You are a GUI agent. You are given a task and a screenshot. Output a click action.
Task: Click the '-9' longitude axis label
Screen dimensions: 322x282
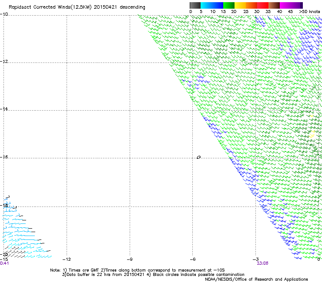pos(130,259)
